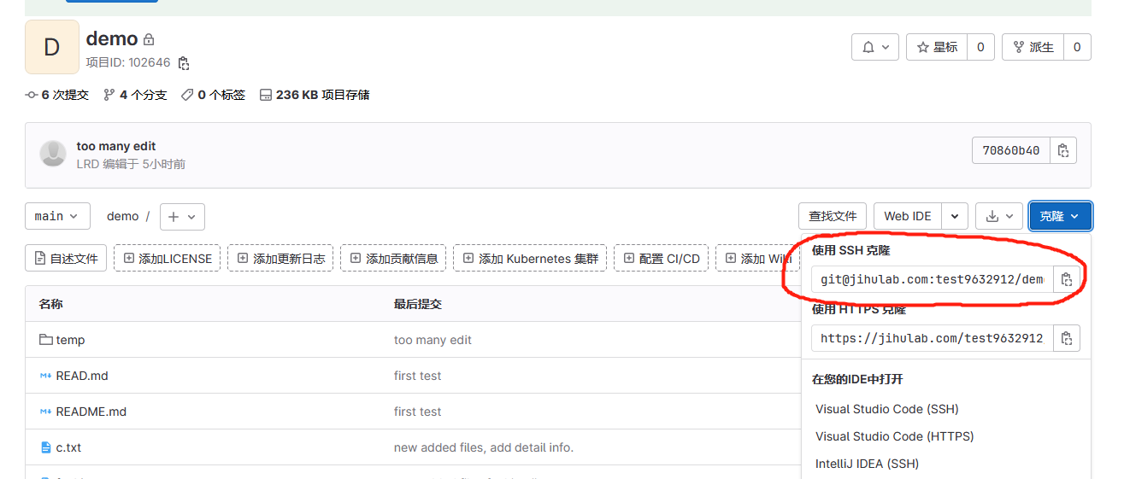Copy commit SHA with clipboard icon
The width and height of the screenshot is (1130, 479).
coord(1062,150)
